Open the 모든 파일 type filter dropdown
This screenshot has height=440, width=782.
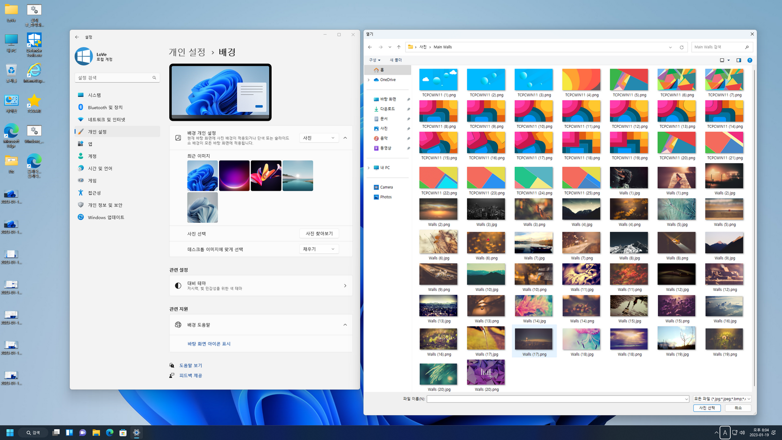click(722, 399)
